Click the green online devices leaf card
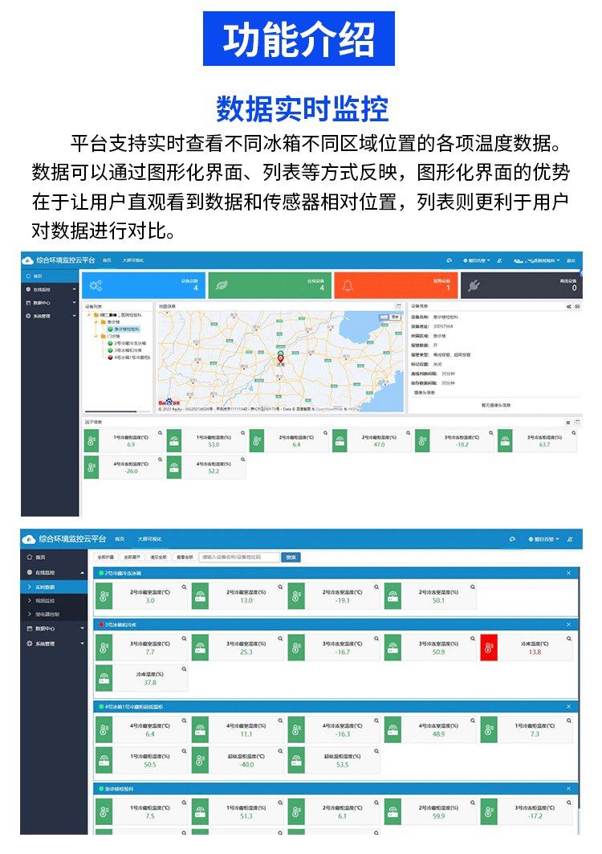This screenshot has height=854, width=602. point(268,286)
